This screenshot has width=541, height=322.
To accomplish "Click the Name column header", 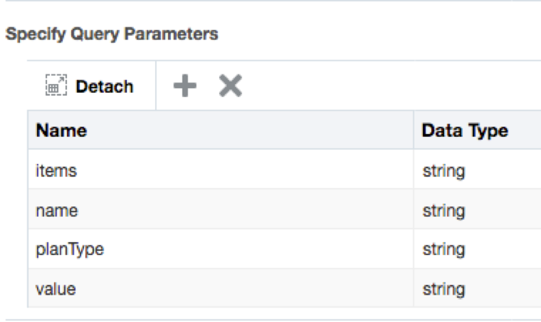I will [61, 131].
